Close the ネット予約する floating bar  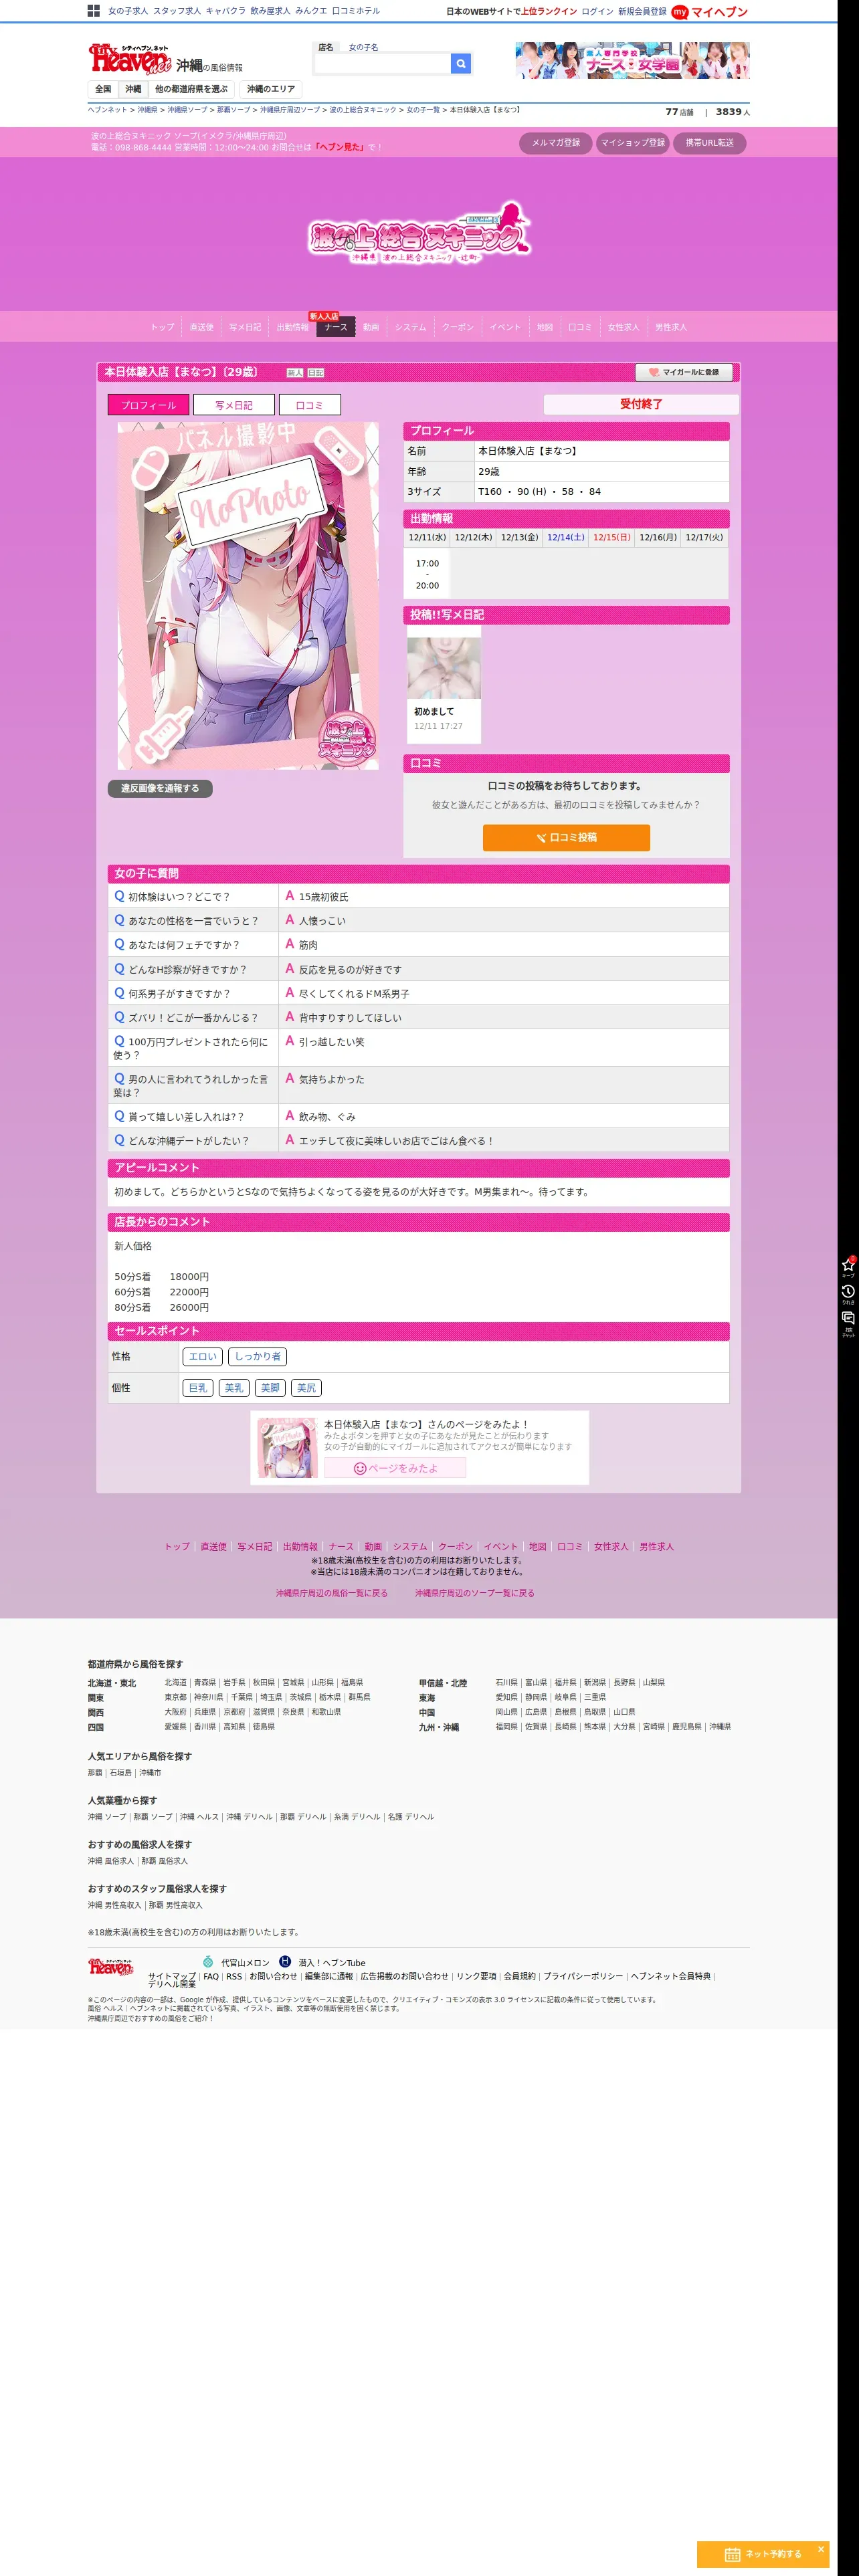[821, 2549]
